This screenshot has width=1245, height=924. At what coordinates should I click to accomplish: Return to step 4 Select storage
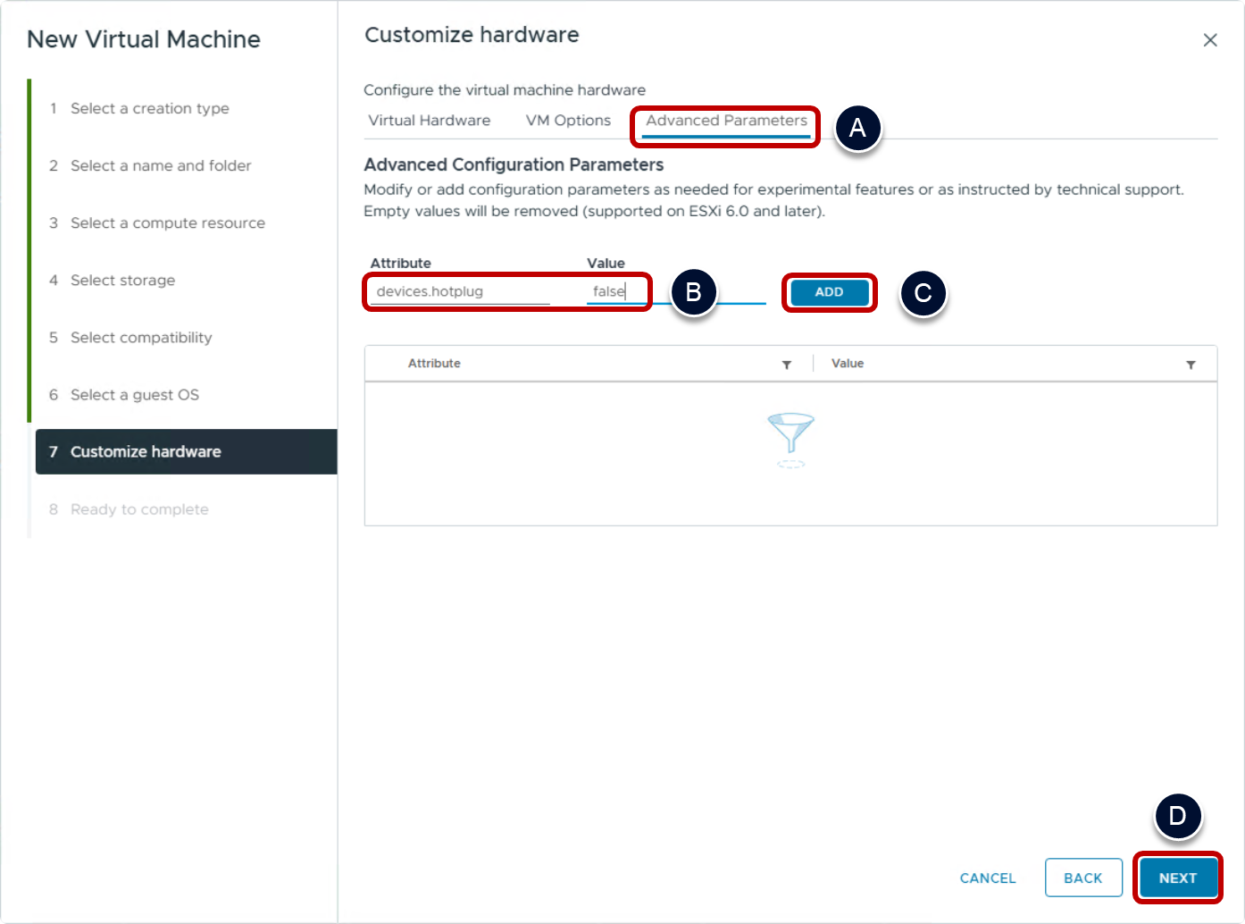coord(122,281)
